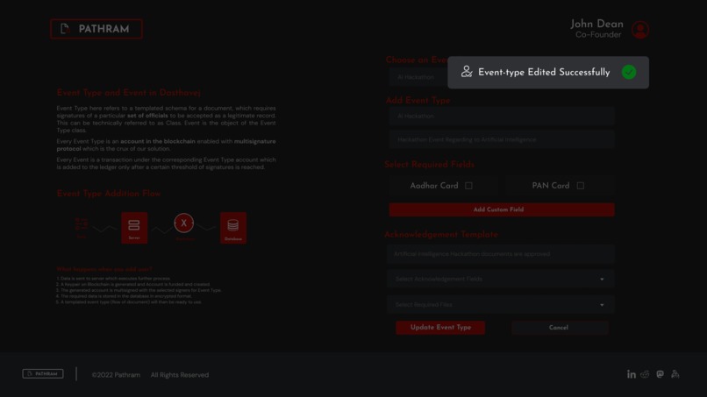Screen dimensions: 707x397
Task: Open the Reddit footer icon
Action: tap(645, 374)
